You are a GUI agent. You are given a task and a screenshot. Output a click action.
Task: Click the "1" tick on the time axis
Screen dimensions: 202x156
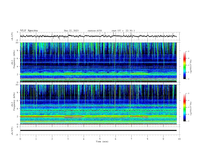click(36, 139)
